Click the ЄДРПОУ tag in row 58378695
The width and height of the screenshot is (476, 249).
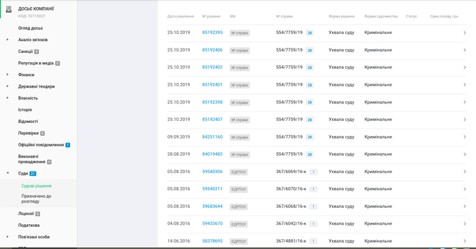click(x=238, y=241)
